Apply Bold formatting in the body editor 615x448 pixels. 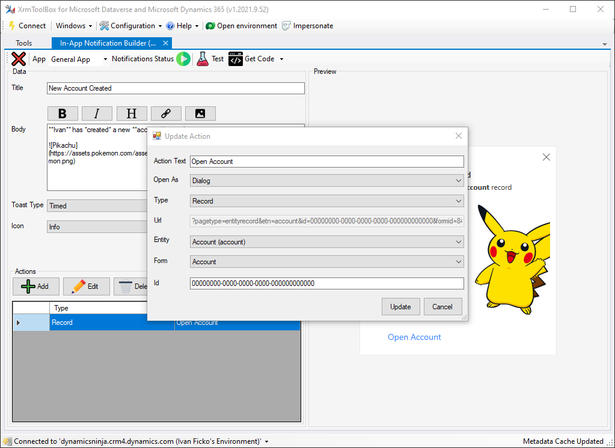63,114
